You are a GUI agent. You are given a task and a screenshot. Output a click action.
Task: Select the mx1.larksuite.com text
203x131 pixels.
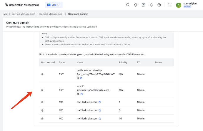click(87, 102)
